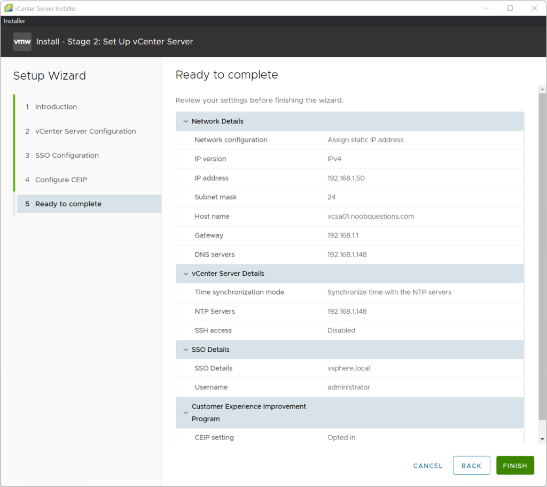This screenshot has height=487, width=547.
Task: Click the vertical scrollbar thumb
Action: click(x=542, y=257)
